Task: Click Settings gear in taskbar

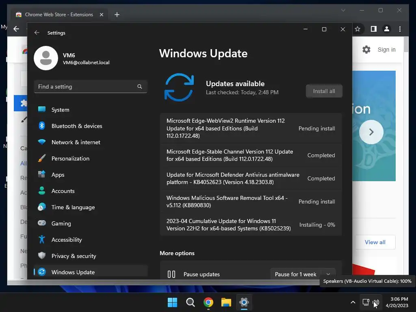Action: click(x=244, y=302)
